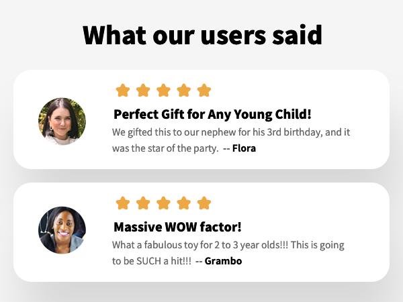Viewport: 403px width, 302px height.
Task: Click the second star in Grambo's rating
Action: 143,203
